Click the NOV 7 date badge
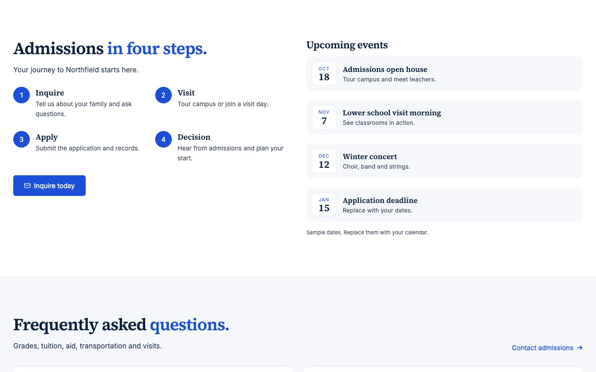This screenshot has width=596, height=372. coord(324,117)
